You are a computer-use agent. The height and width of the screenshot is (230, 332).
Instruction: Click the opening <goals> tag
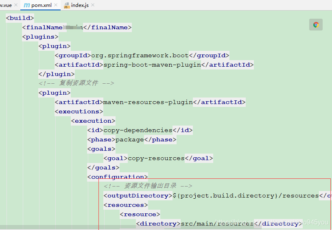pyautogui.click(x=101, y=149)
